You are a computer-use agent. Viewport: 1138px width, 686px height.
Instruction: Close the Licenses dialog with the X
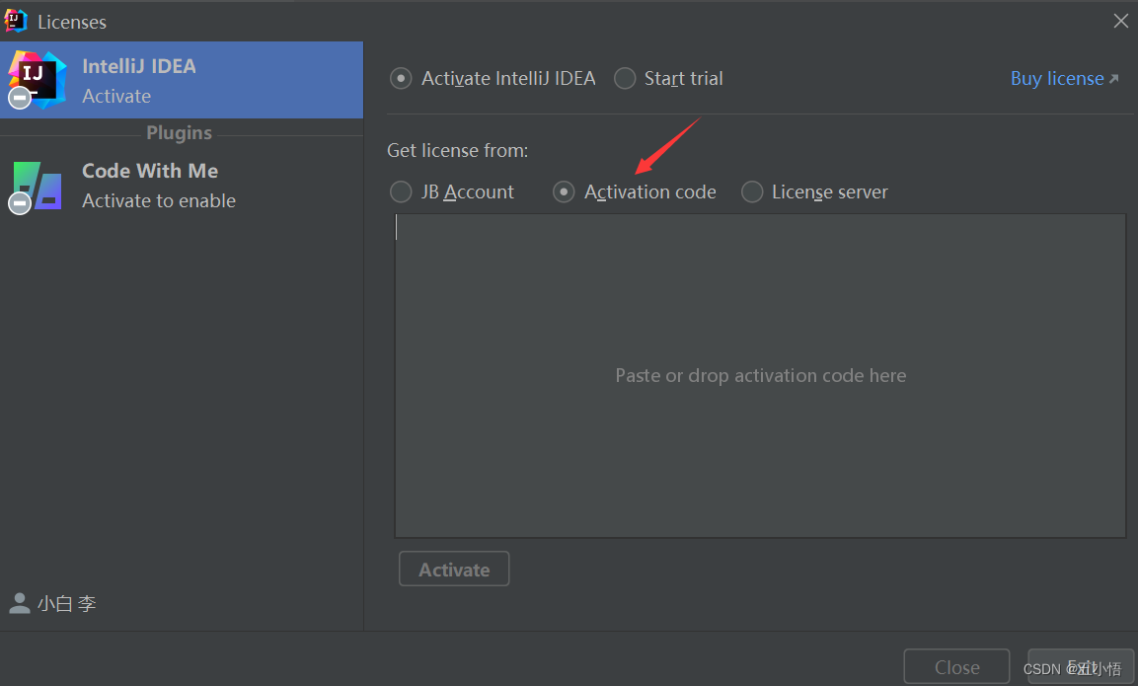[1120, 21]
